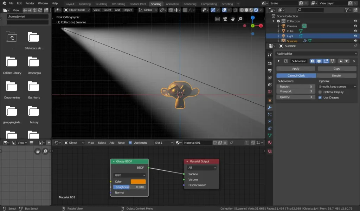
Task: Open the GGX distribution dropdown
Action: 129,175
